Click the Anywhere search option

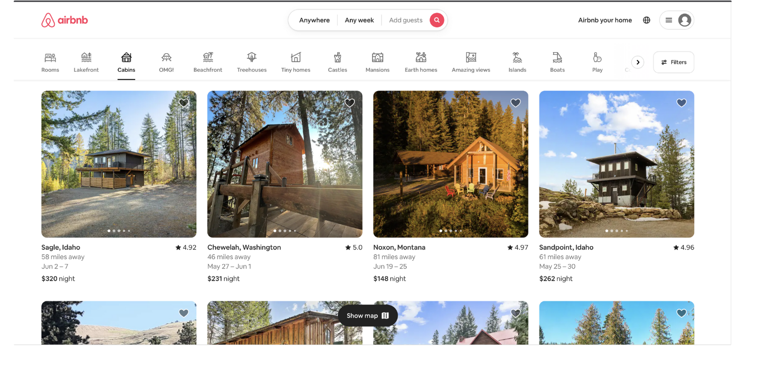[314, 20]
